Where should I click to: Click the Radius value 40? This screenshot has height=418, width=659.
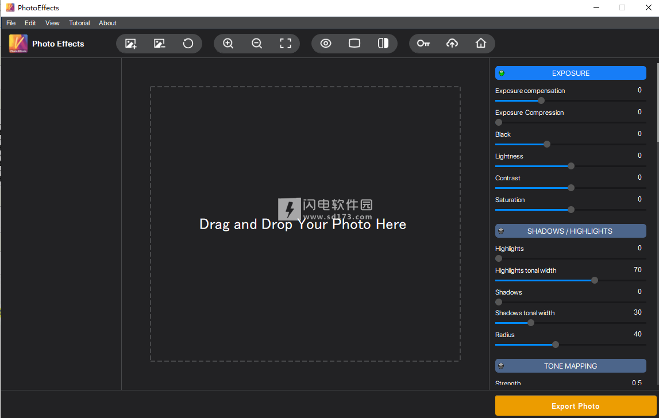pos(638,334)
